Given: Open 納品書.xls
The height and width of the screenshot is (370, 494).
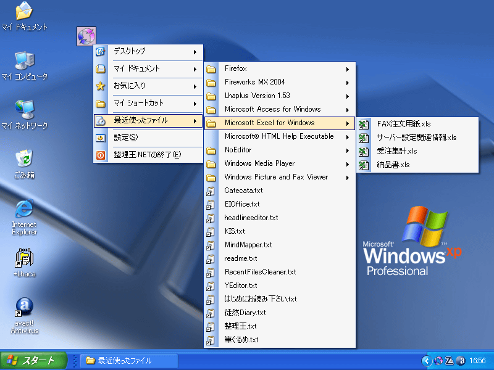Looking at the screenshot, I should (417, 165).
